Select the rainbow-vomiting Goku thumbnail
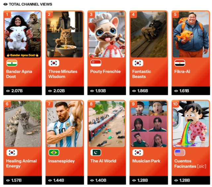This screenshot has width=212, height=187. click(x=191, y=124)
